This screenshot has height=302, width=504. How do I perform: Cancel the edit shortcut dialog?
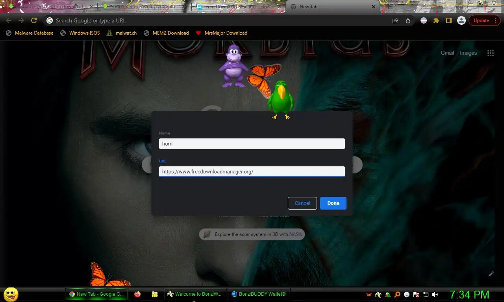302,203
